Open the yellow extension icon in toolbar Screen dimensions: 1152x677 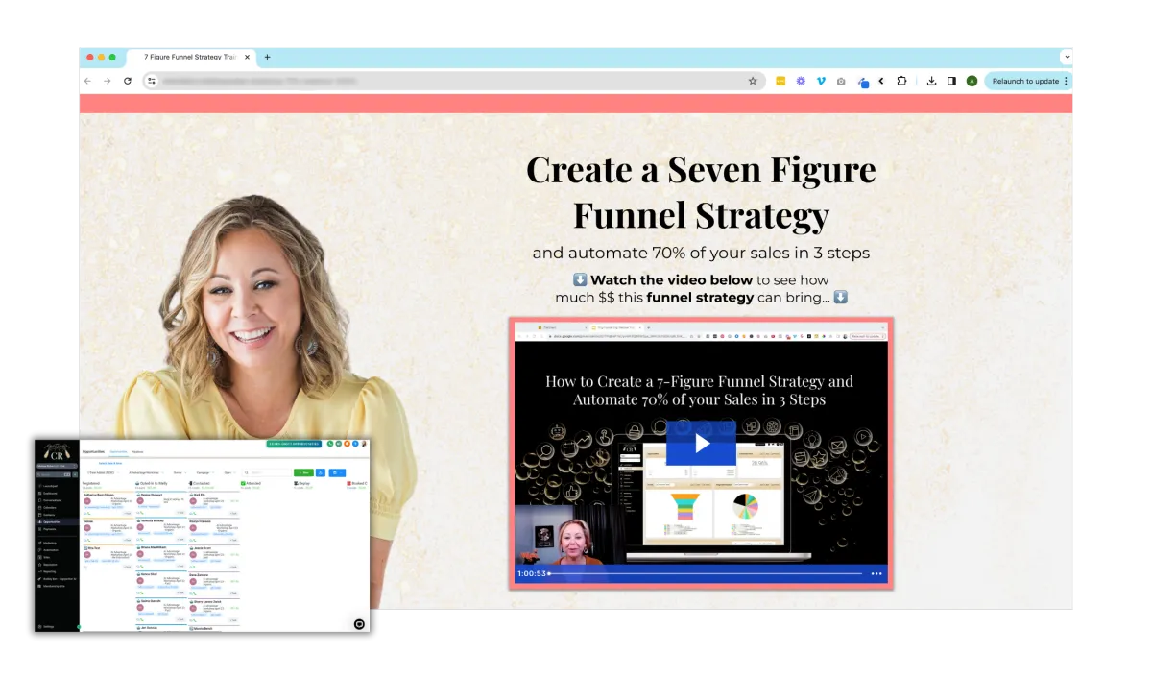coord(780,81)
